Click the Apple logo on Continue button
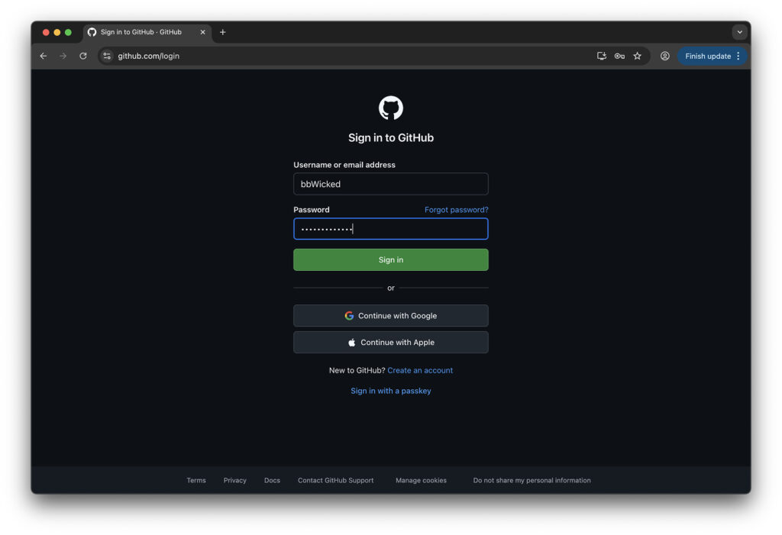The width and height of the screenshot is (782, 535). [351, 343]
